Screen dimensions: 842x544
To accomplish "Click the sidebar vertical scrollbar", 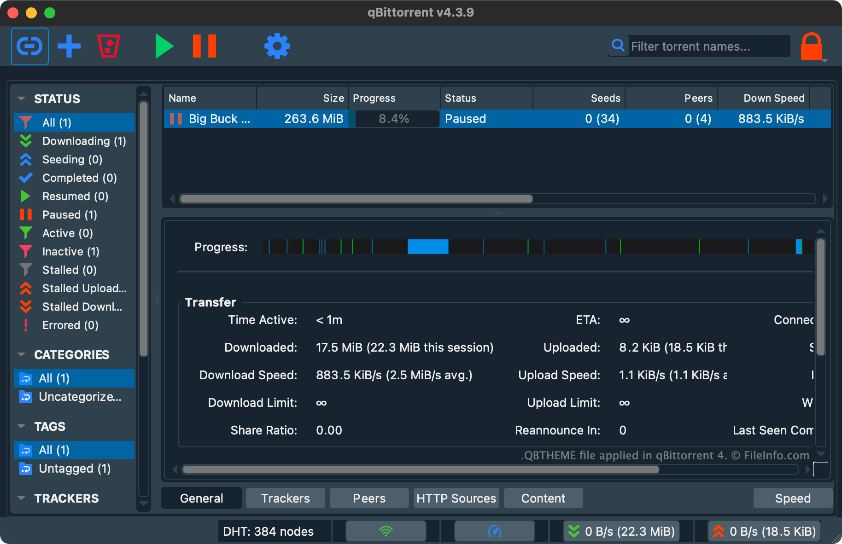I will click(144, 229).
